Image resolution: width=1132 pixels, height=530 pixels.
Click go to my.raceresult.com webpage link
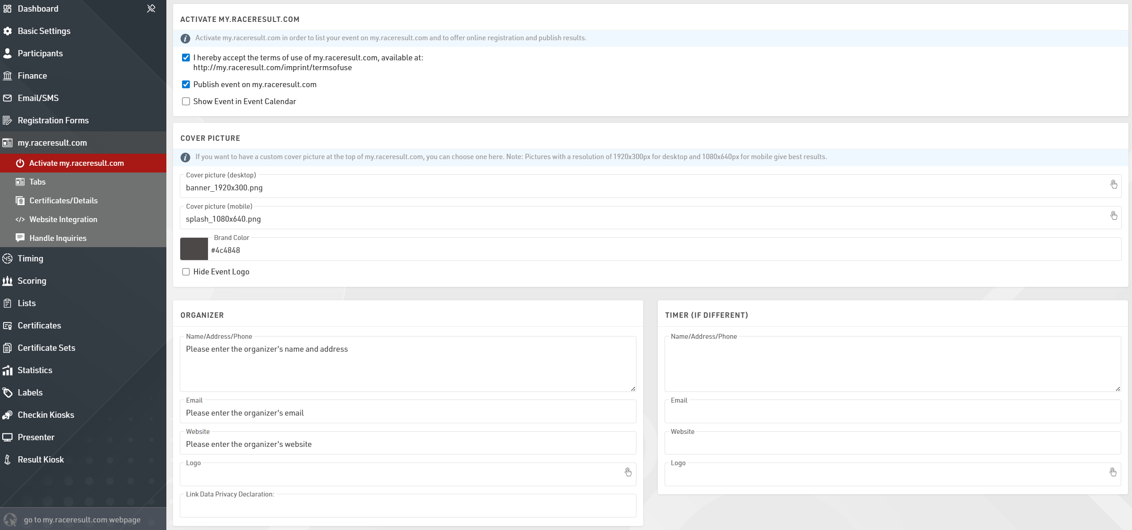click(x=82, y=520)
